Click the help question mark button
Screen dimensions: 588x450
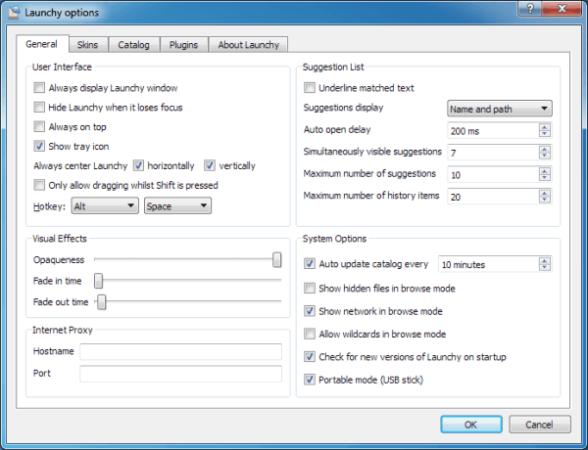[530, 9]
